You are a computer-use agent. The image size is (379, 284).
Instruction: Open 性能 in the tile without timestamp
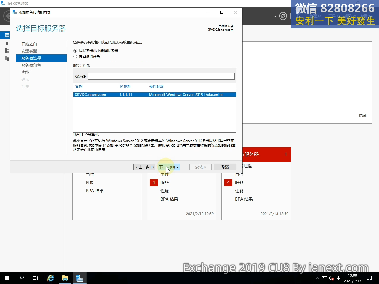[90, 183]
